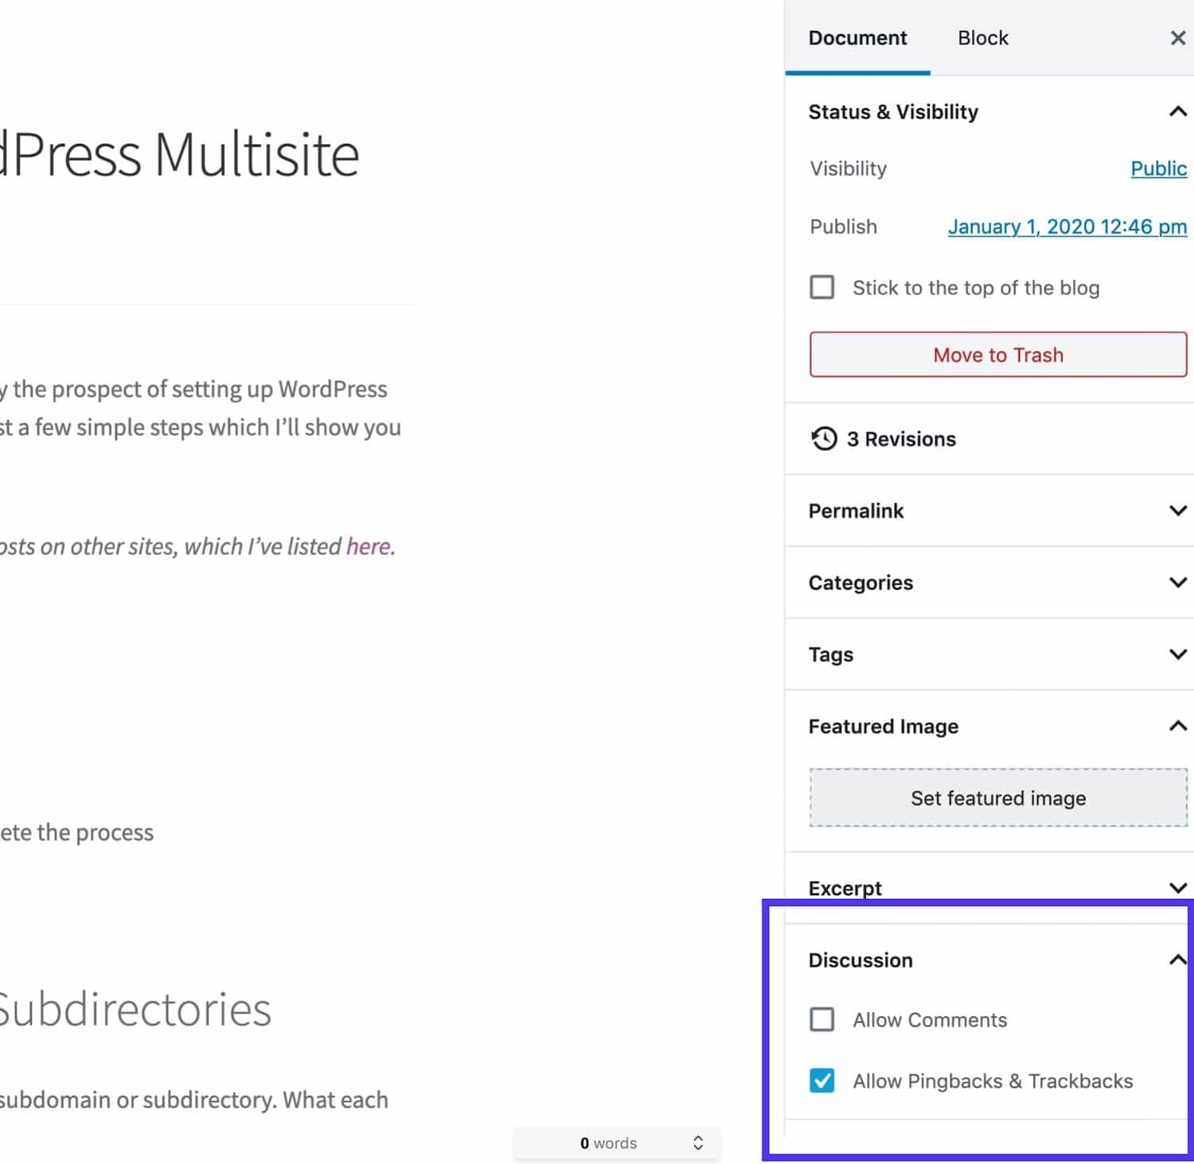This screenshot has width=1194, height=1164.
Task: Click the word count stepper control
Action: pos(698,1143)
